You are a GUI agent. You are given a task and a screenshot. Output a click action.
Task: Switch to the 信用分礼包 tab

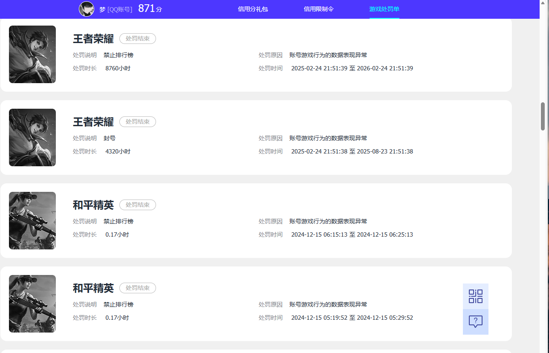point(253,9)
